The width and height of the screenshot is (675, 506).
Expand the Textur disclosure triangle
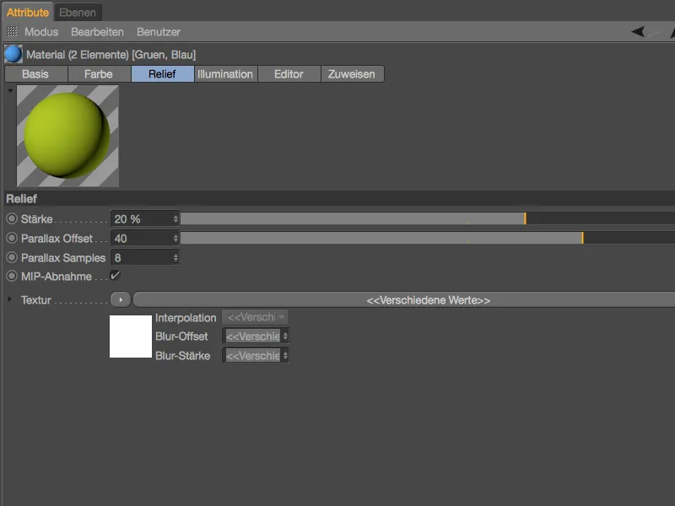pyautogui.click(x=10, y=299)
